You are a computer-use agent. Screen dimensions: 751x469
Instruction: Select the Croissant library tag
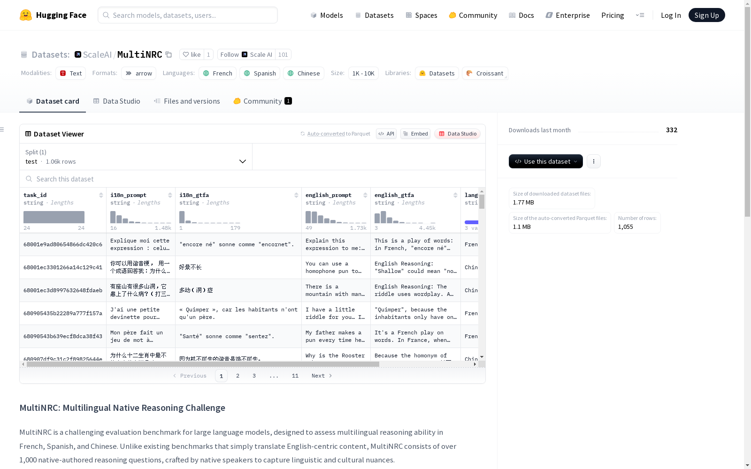click(485, 73)
